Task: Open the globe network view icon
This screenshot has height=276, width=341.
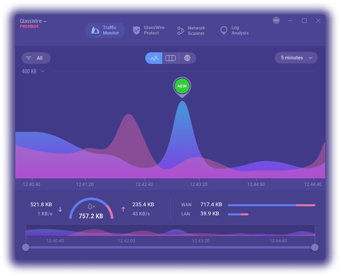Action: pyautogui.click(x=187, y=58)
